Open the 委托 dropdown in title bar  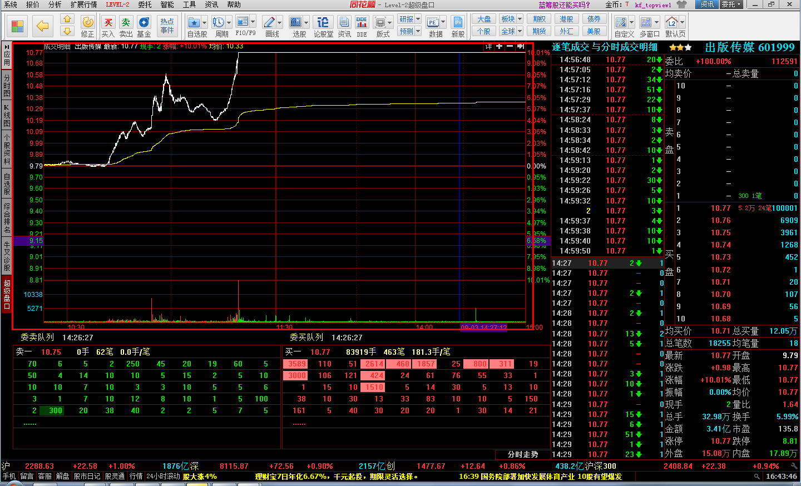(x=731, y=4)
